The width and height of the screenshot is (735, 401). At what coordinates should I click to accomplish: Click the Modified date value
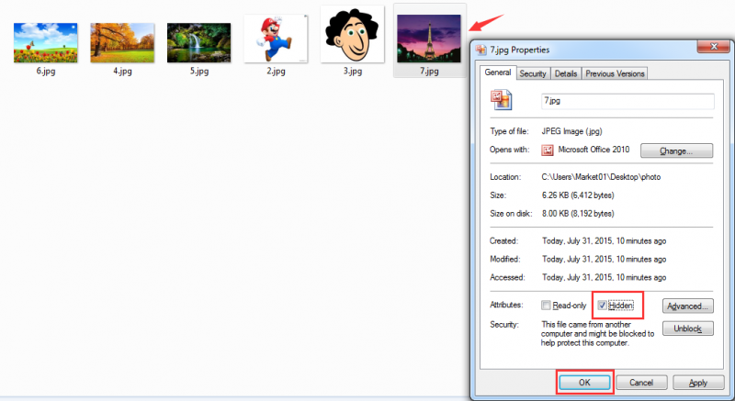point(605,259)
